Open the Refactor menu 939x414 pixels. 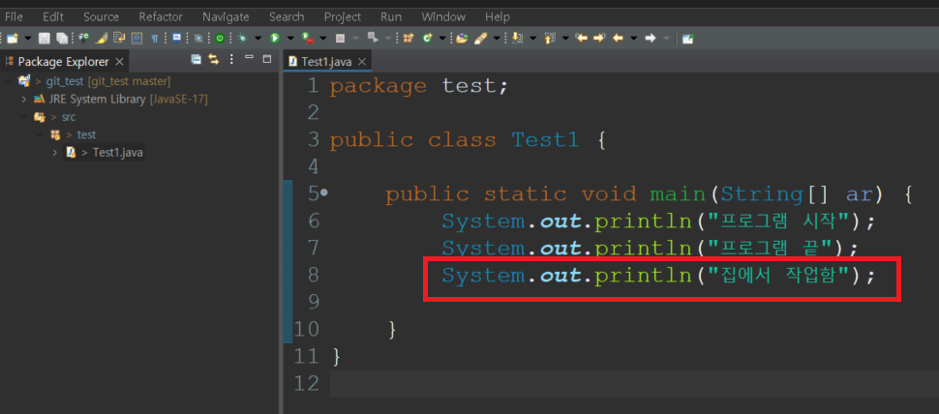click(x=161, y=16)
